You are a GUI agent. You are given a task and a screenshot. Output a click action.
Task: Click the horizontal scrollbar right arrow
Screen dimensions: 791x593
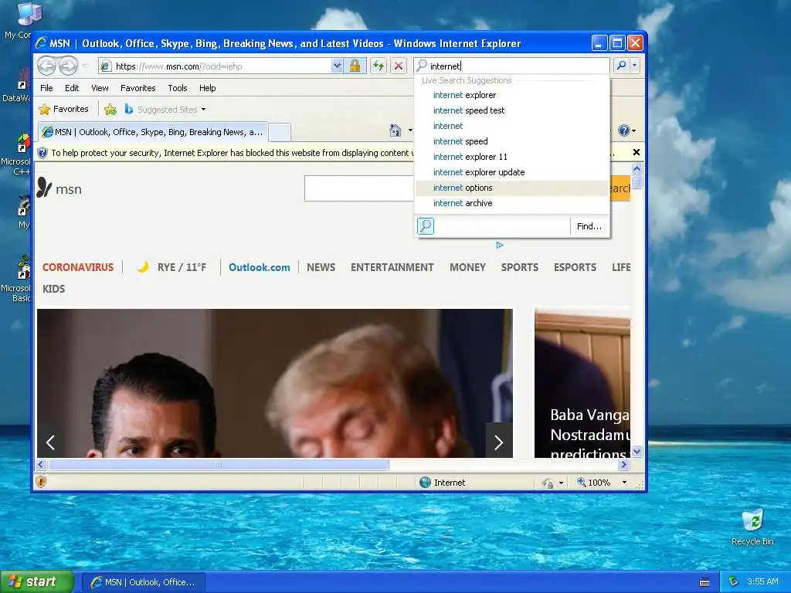pyautogui.click(x=624, y=464)
